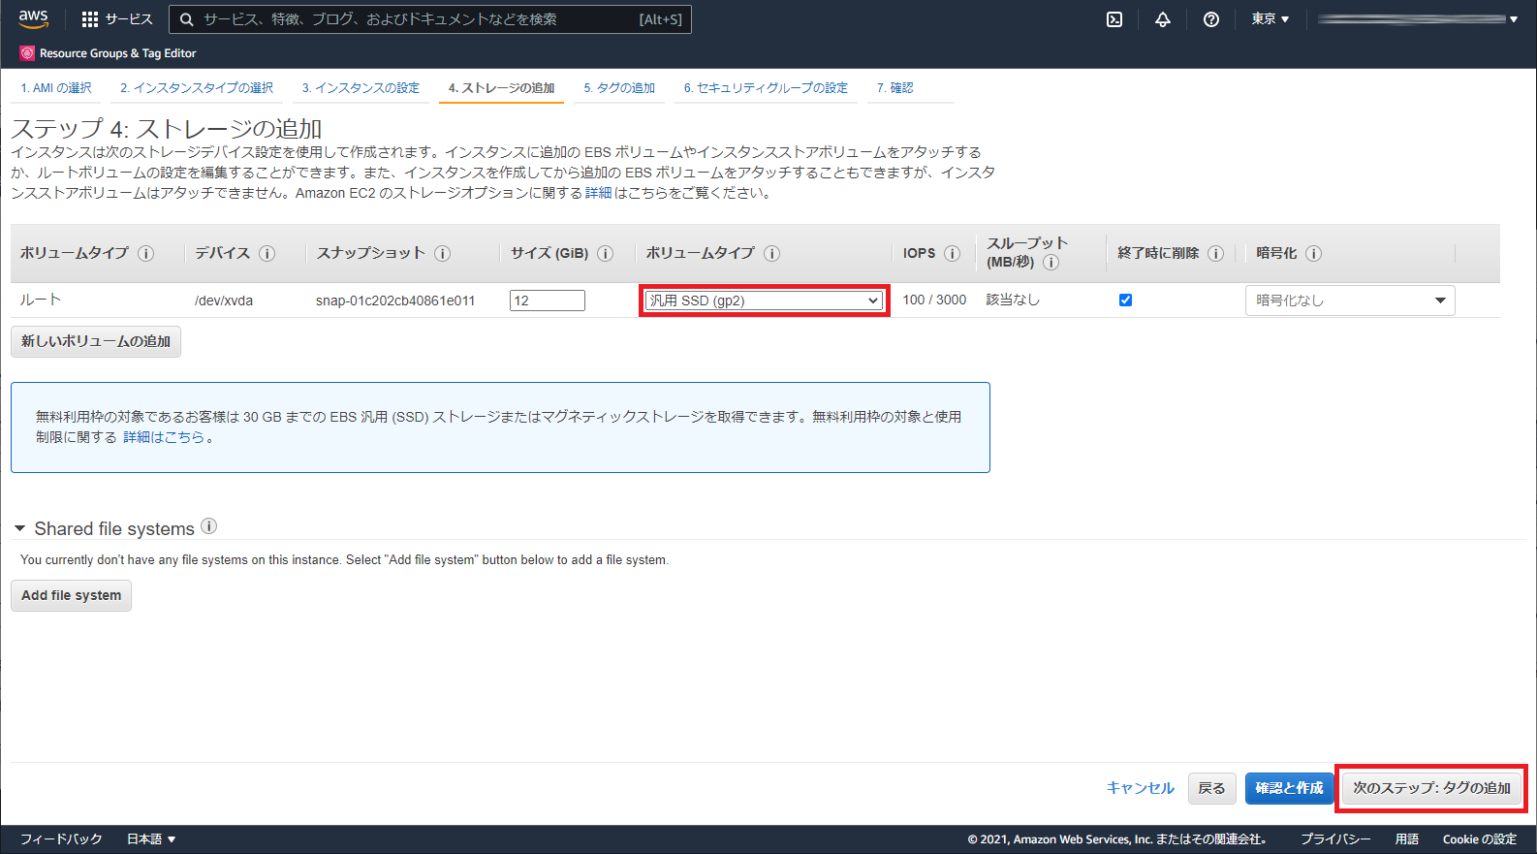Viewport: 1537px width, 854px height.
Task: Click 新しいボリュームの追加 button
Action: point(96,341)
